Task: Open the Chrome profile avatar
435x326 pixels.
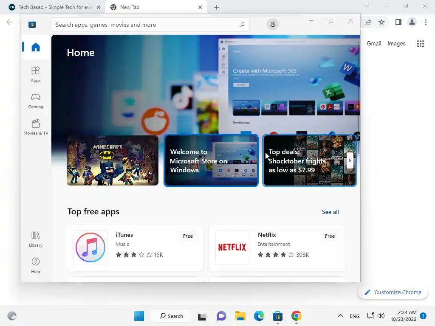Action: [412, 22]
